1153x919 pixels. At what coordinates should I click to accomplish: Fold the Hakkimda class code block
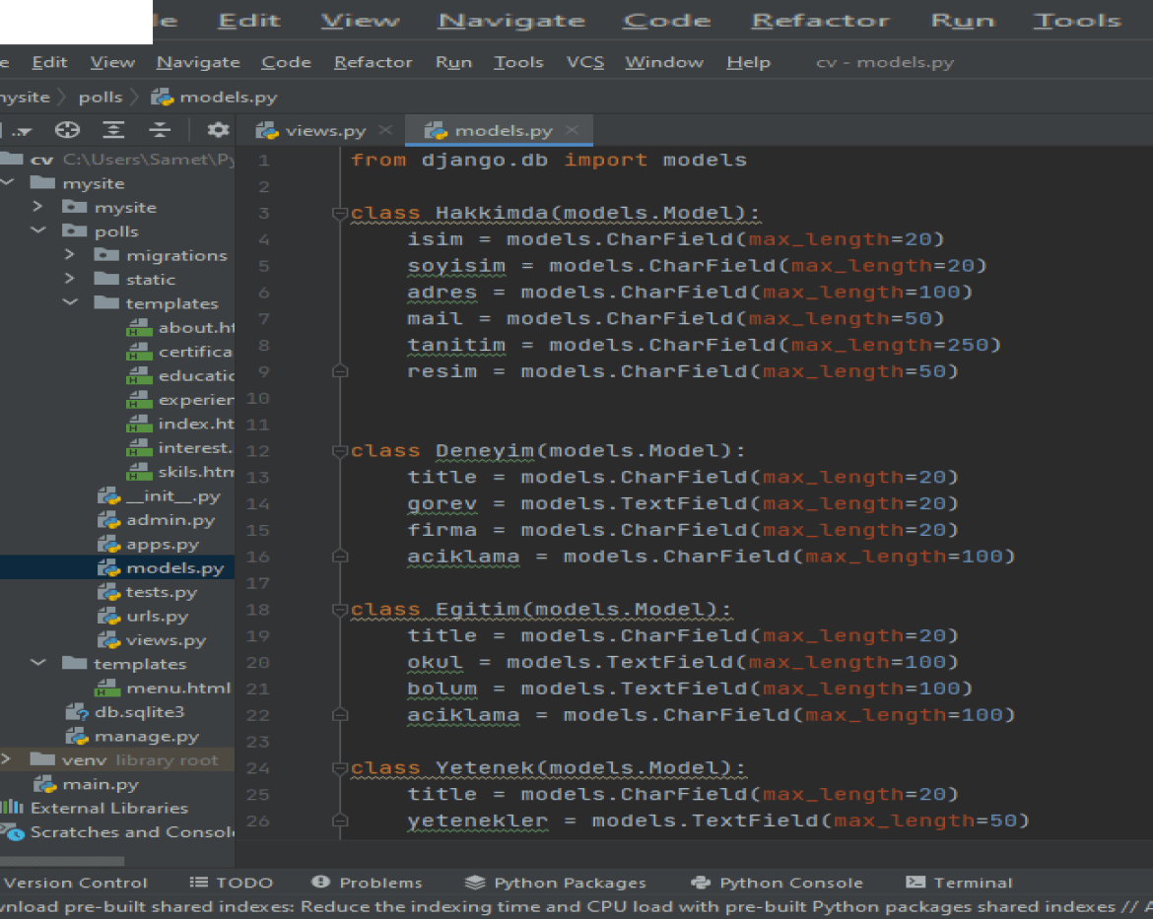(340, 214)
